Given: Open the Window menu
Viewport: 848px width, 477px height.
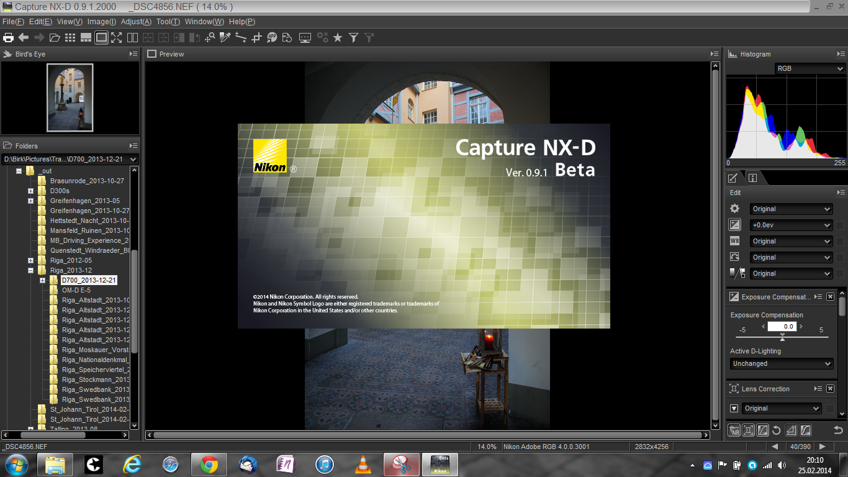Looking at the screenshot, I should pos(204,22).
